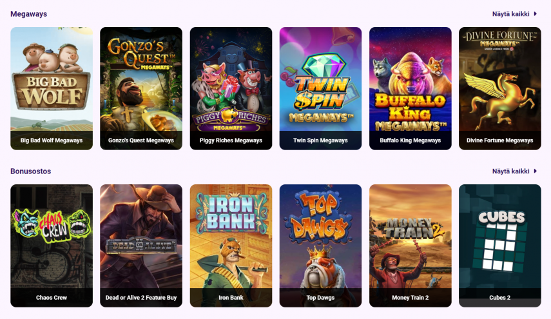Click the Bonusostos section heading
This screenshot has height=319, width=551.
[30, 171]
